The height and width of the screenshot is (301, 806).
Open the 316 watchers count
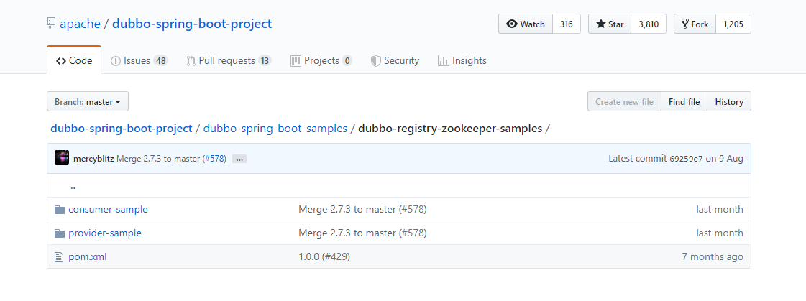coord(567,24)
